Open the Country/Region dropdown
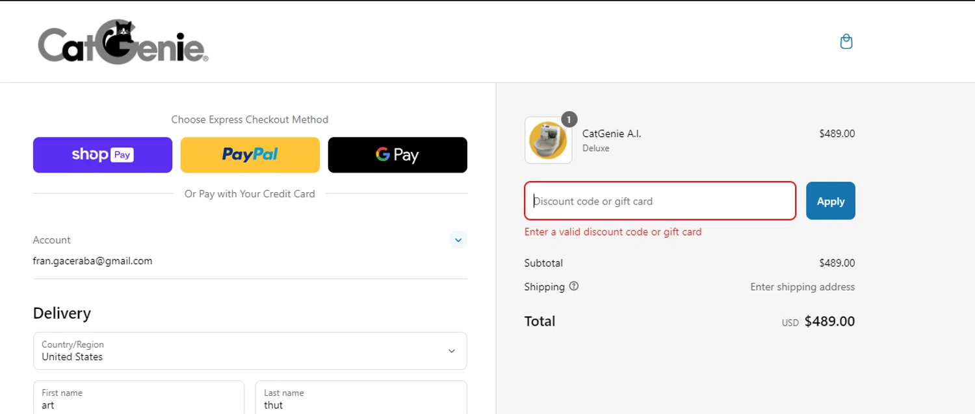The image size is (975, 414). (250, 351)
